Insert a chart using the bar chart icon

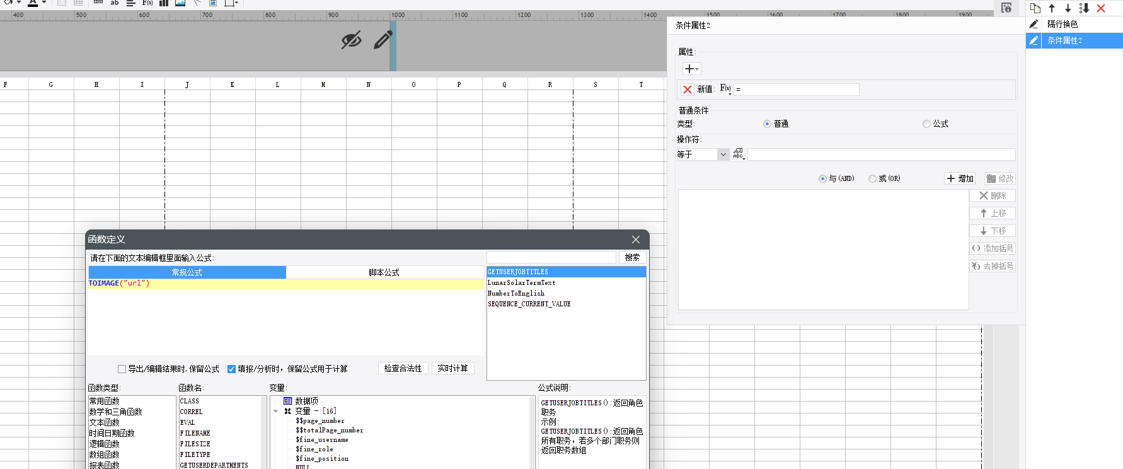[164, 3]
